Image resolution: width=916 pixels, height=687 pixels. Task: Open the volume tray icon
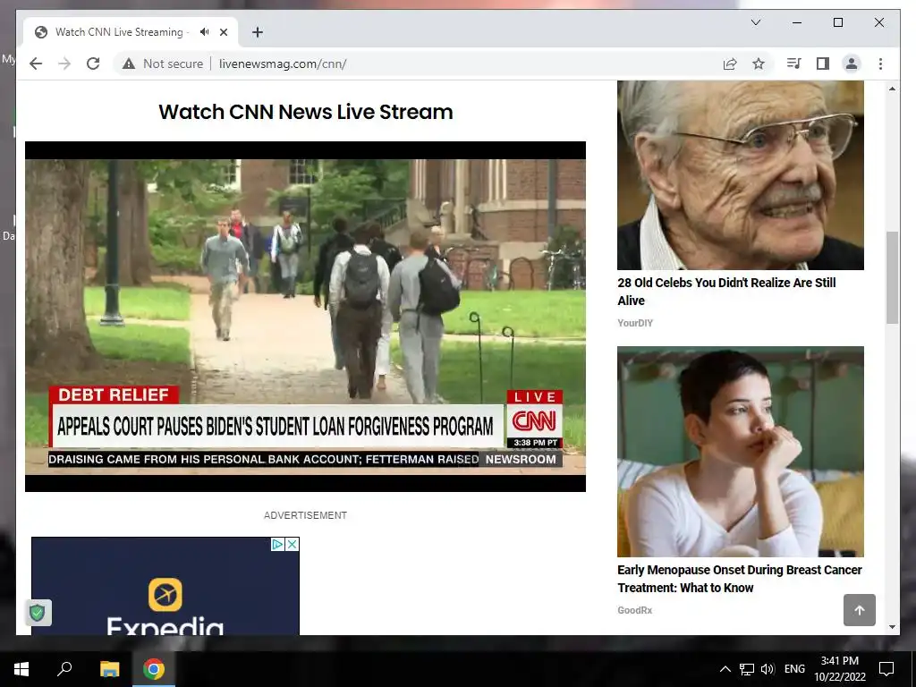[x=768, y=669]
